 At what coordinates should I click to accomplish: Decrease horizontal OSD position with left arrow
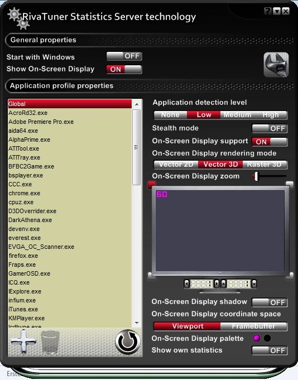186,283
